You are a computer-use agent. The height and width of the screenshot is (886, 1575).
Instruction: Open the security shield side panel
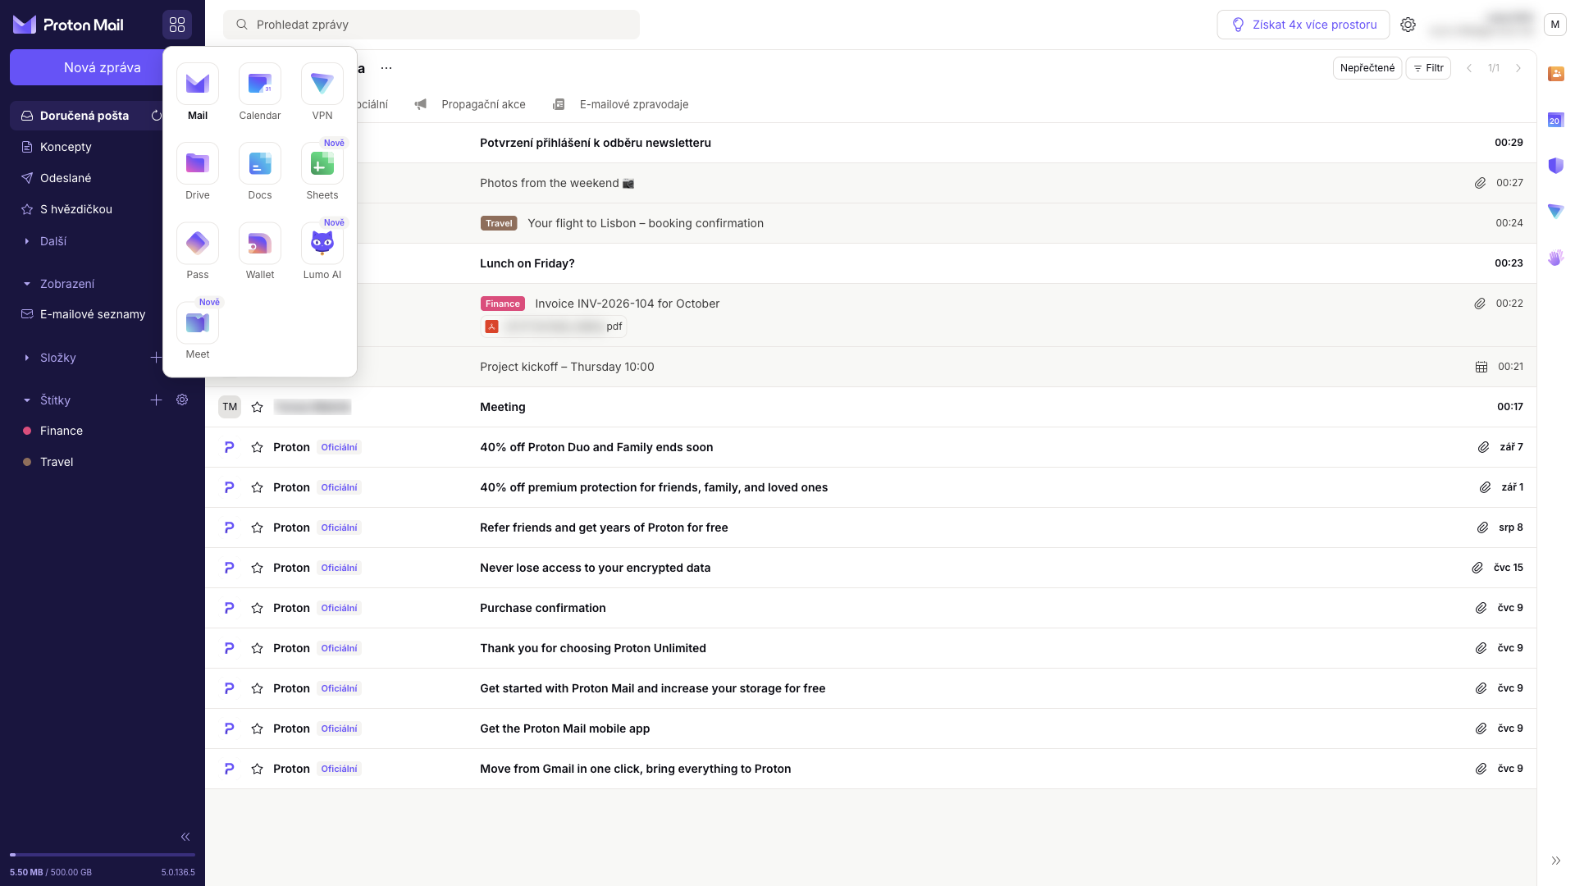1556,166
